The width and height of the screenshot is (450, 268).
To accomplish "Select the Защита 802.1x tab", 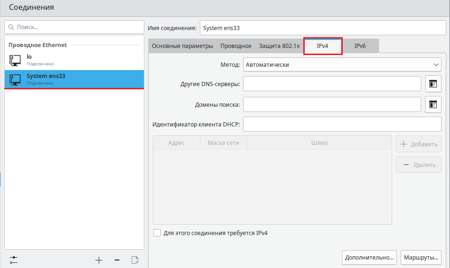I will 279,46.
